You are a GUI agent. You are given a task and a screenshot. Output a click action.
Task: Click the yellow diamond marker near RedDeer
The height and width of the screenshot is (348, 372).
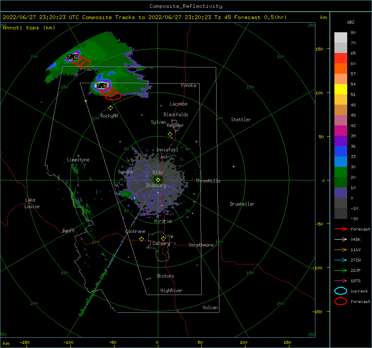click(170, 134)
